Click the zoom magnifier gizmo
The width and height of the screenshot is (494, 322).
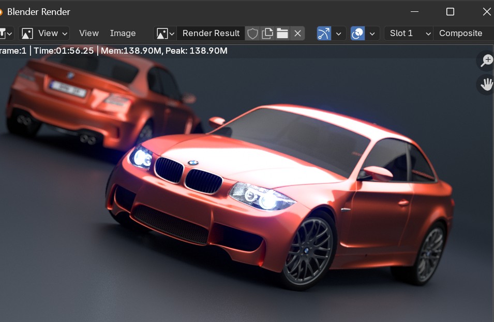(x=486, y=60)
